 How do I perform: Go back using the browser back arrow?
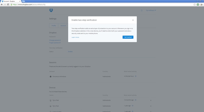[x=2, y=5]
